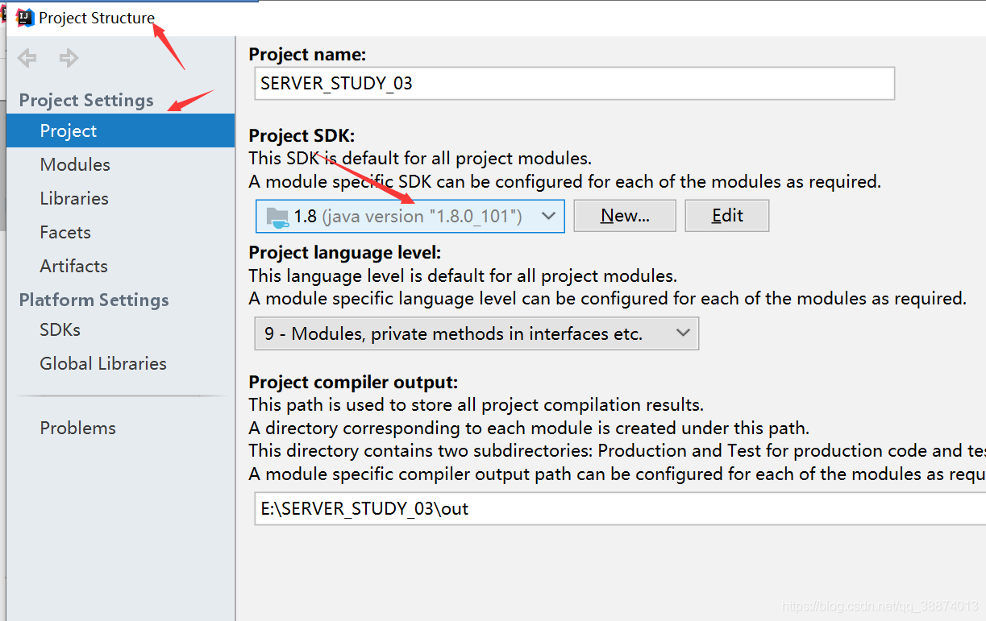Image resolution: width=986 pixels, height=621 pixels.
Task: Open the Modules settings page
Action: click(75, 164)
